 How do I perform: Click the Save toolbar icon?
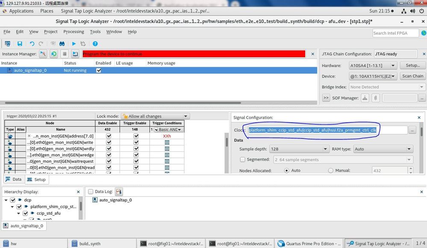(20, 44)
